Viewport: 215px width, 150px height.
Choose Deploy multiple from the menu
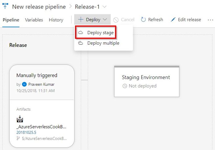point(103,43)
